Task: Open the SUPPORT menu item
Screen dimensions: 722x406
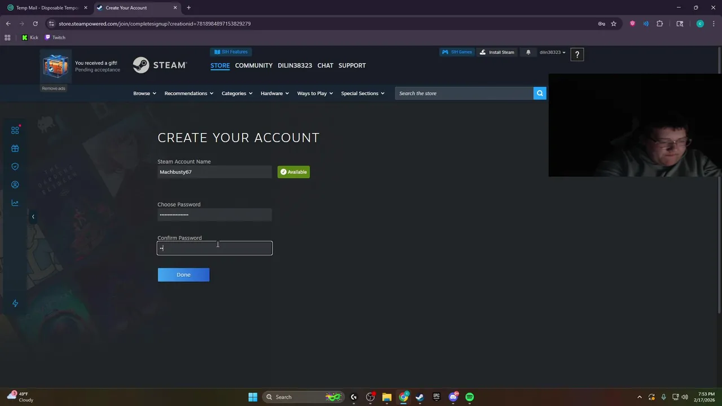Action: (352, 65)
